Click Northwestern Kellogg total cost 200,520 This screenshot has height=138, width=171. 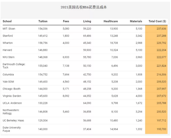point(161,112)
